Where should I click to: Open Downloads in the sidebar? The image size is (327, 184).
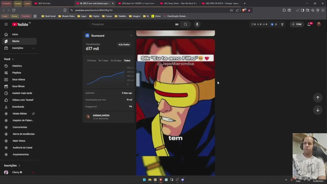click(19, 107)
